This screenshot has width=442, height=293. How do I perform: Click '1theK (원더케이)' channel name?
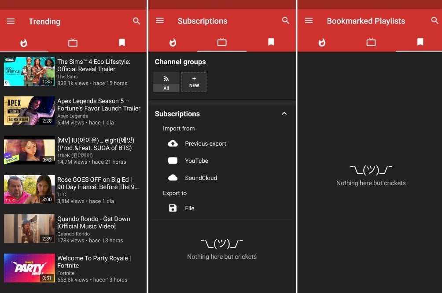pyautogui.click(x=75, y=155)
